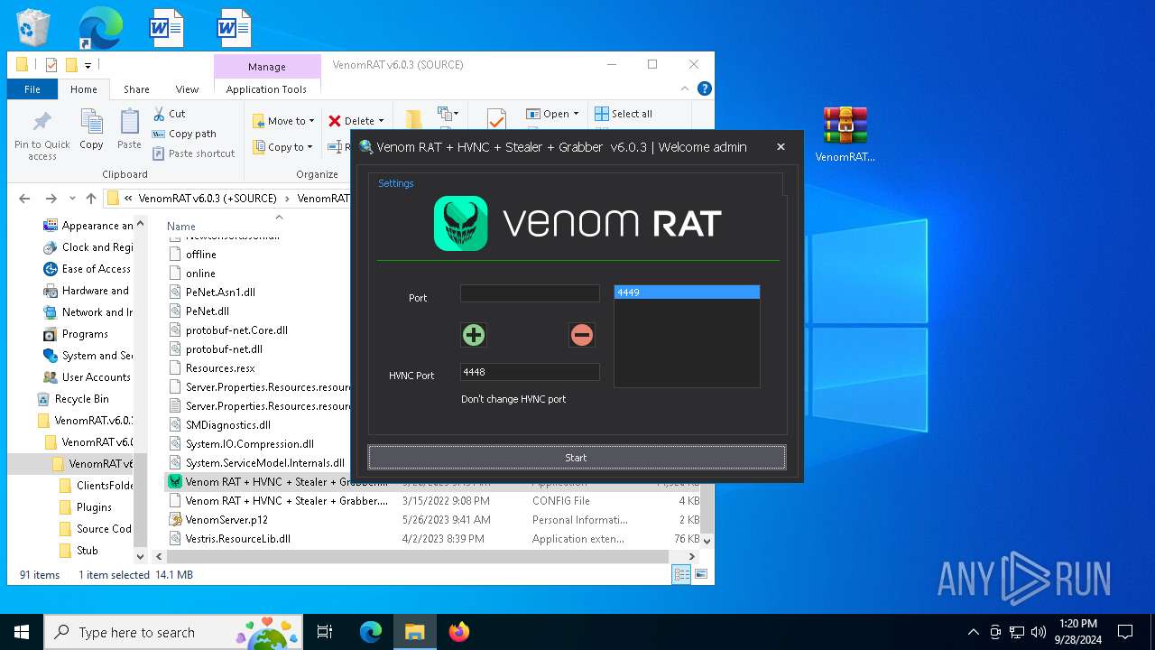The width and height of the screenshot is (1155, 650).
Task: Open the recent locations dropdown arrow
Action: (74, 199)
